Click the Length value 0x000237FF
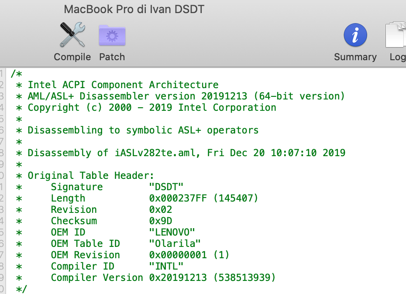Image resolution: width=406 pixels, height=294 pixels. tap(178, 198)
